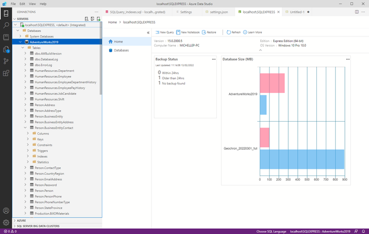Open the Search view in activity bar
Screen dimensions: 369x234
[6, 25]
